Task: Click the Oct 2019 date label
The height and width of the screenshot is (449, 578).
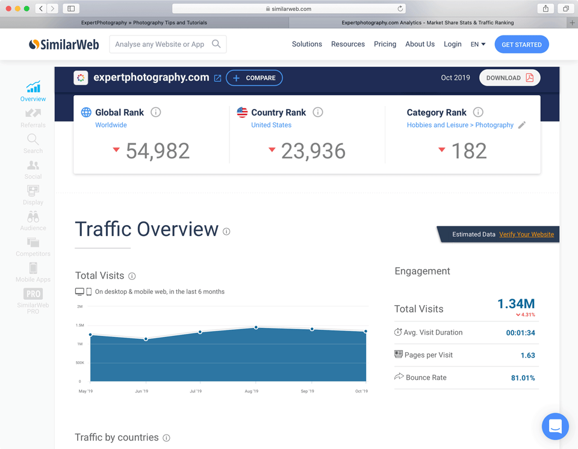Action: 455,78
